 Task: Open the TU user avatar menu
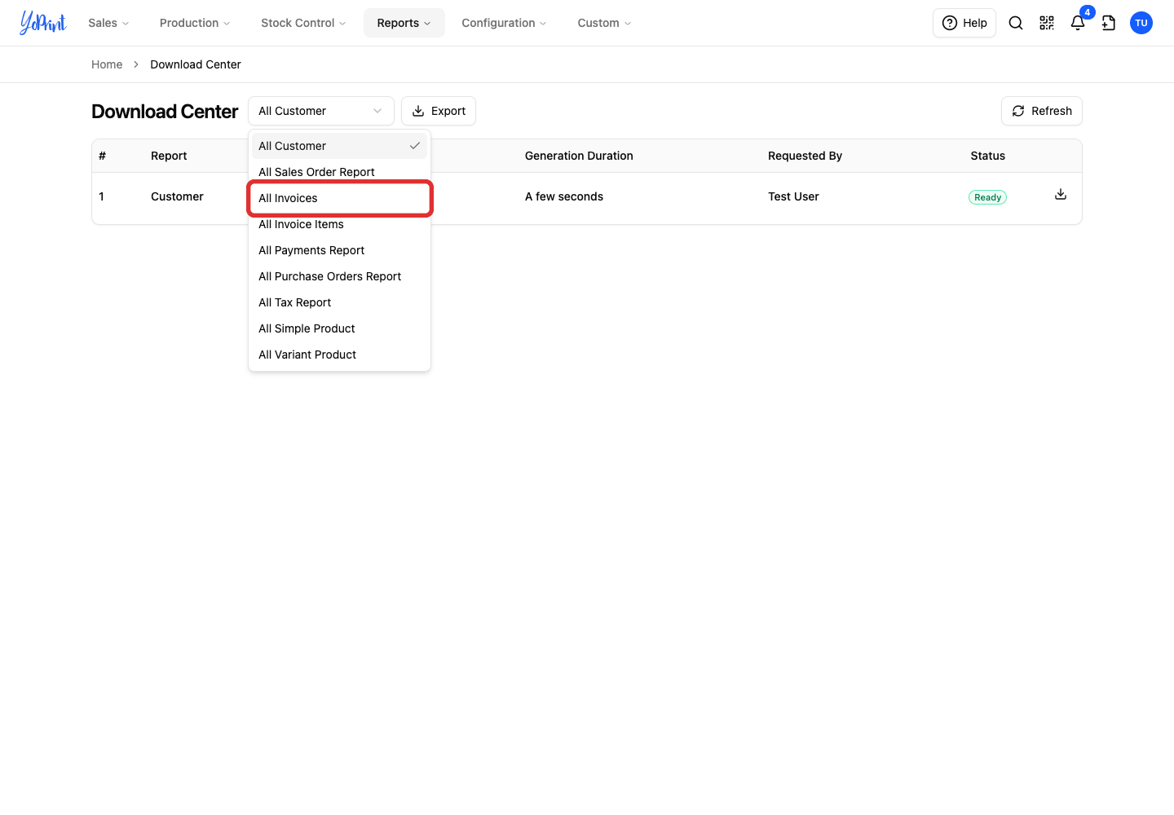click(1141, 23)
